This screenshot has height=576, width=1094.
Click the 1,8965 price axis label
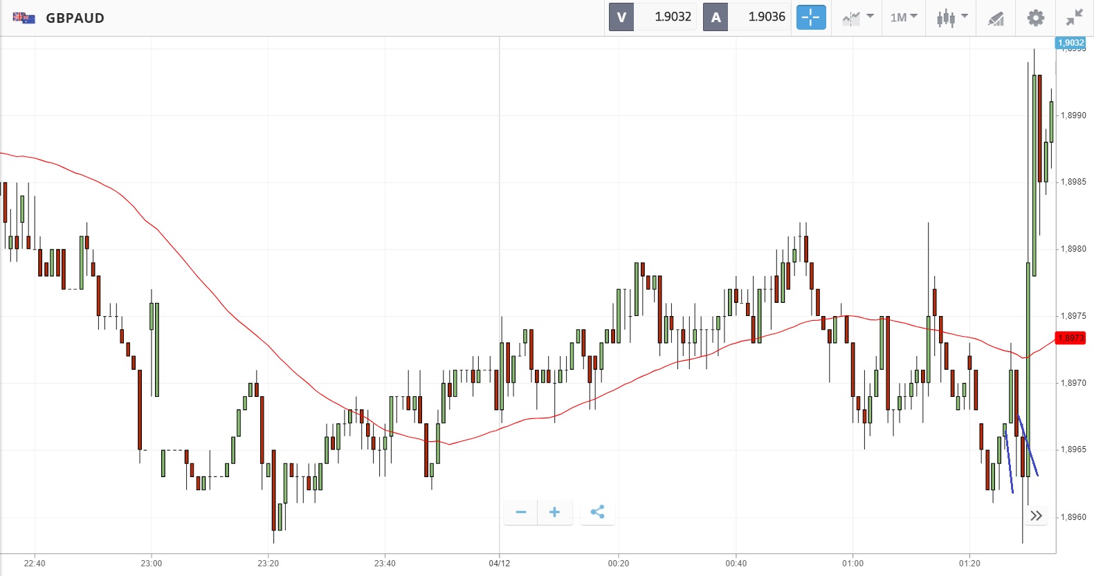pos(1073,449)
